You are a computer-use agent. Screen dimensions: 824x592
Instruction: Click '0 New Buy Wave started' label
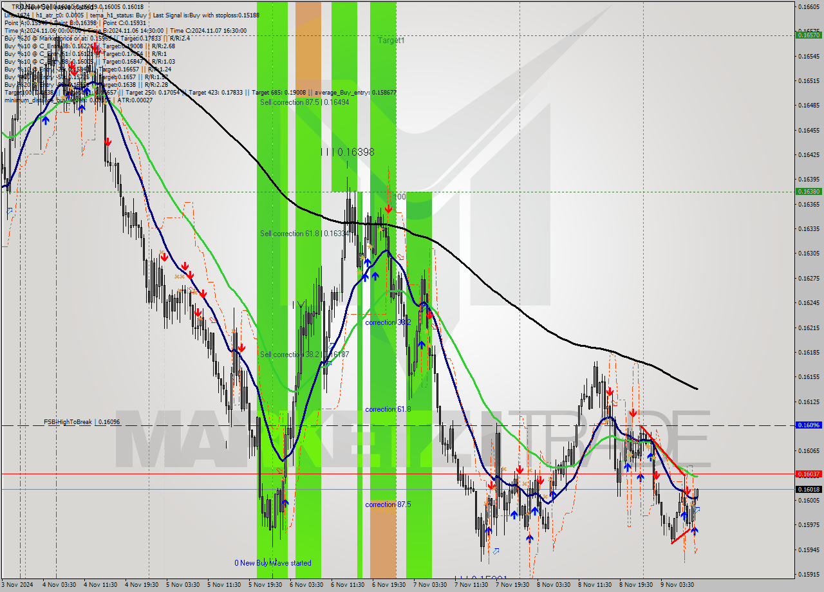click(x=273, y=563)
